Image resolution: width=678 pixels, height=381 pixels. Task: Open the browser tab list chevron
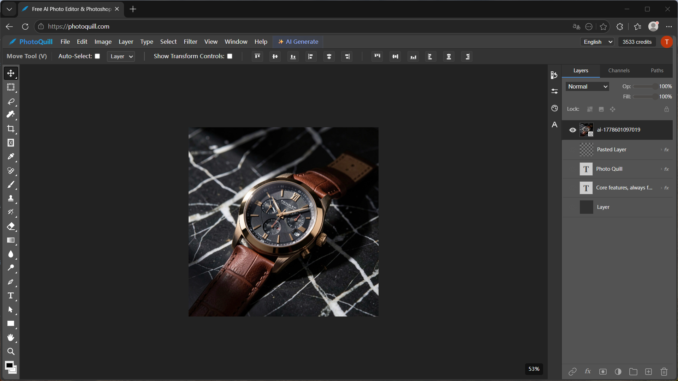pos(9,9)
